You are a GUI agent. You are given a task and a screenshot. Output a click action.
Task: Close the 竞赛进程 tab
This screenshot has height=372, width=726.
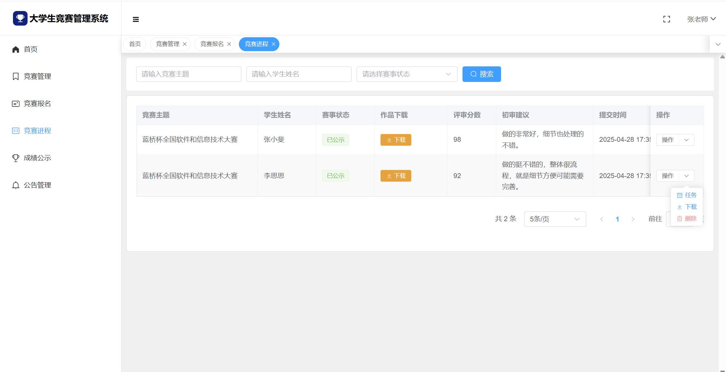click(274, 44)
